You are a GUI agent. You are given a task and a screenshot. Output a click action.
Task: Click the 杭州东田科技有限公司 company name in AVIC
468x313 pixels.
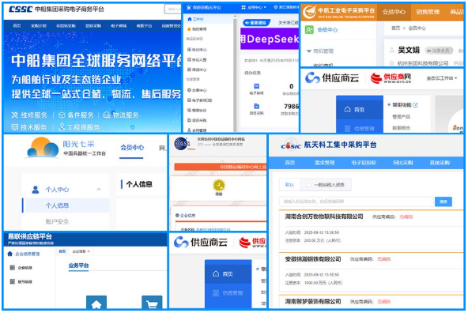[x=423, y=63]
